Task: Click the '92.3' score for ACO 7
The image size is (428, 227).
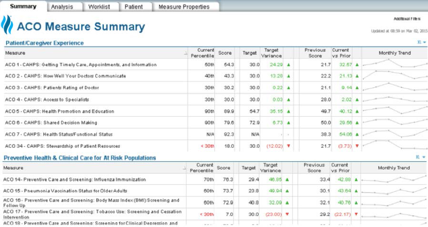Action: 229,134
